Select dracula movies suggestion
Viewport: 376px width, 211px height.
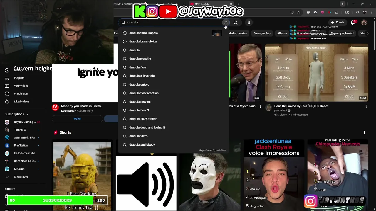(x=173, y=102)
